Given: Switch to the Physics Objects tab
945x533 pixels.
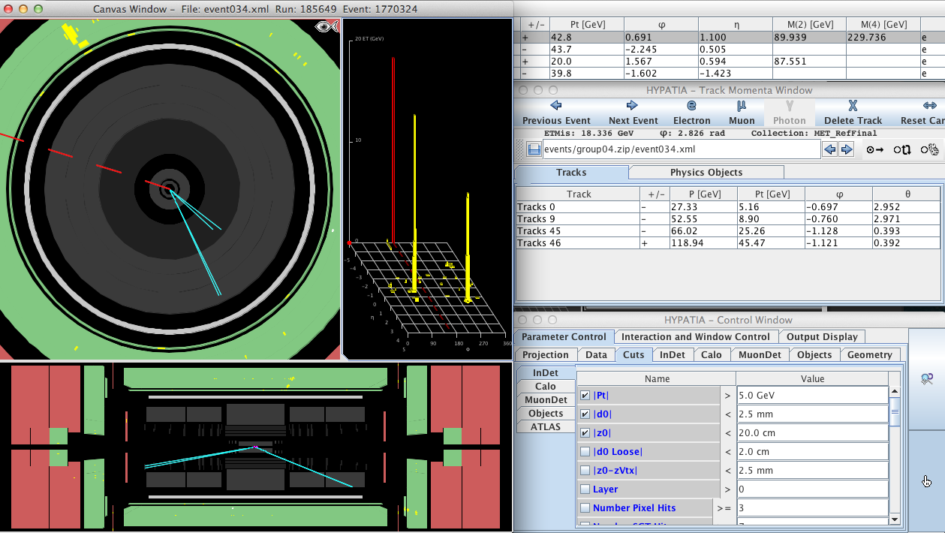Looking at the screenshot, I should pos(706,173).
